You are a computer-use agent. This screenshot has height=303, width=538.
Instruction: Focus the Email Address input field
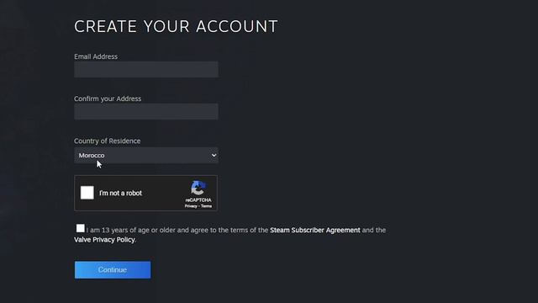tap(145, 69)
